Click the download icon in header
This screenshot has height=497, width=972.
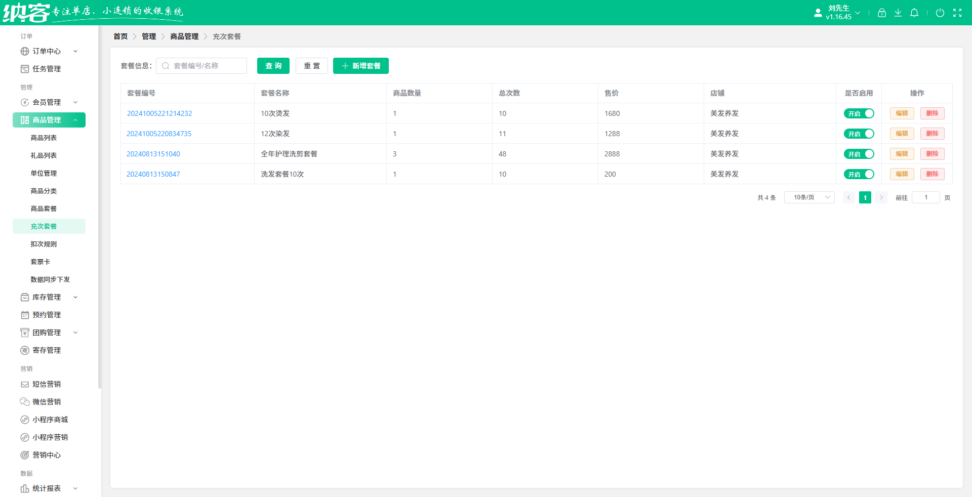(898, 13)
